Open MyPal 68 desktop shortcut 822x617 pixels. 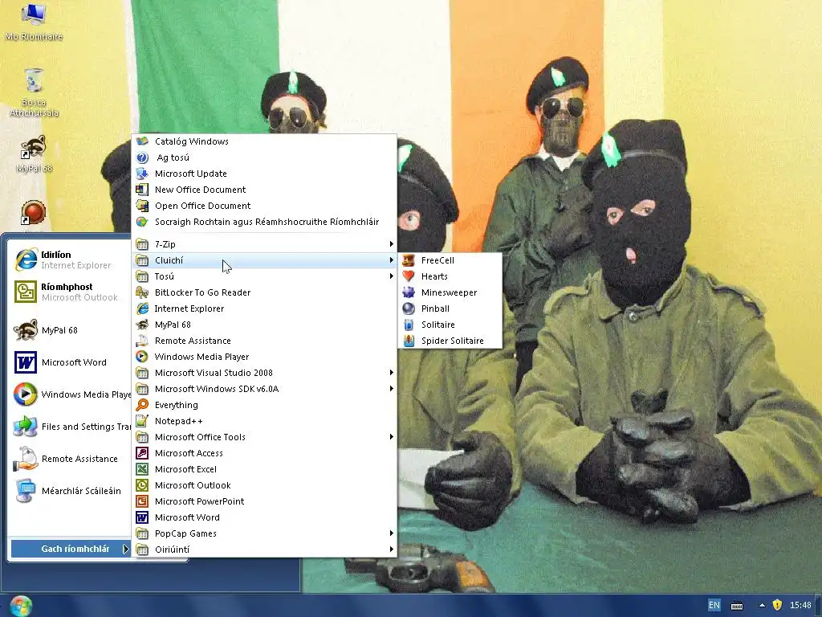pyautogui.click(x=34, y=153)
